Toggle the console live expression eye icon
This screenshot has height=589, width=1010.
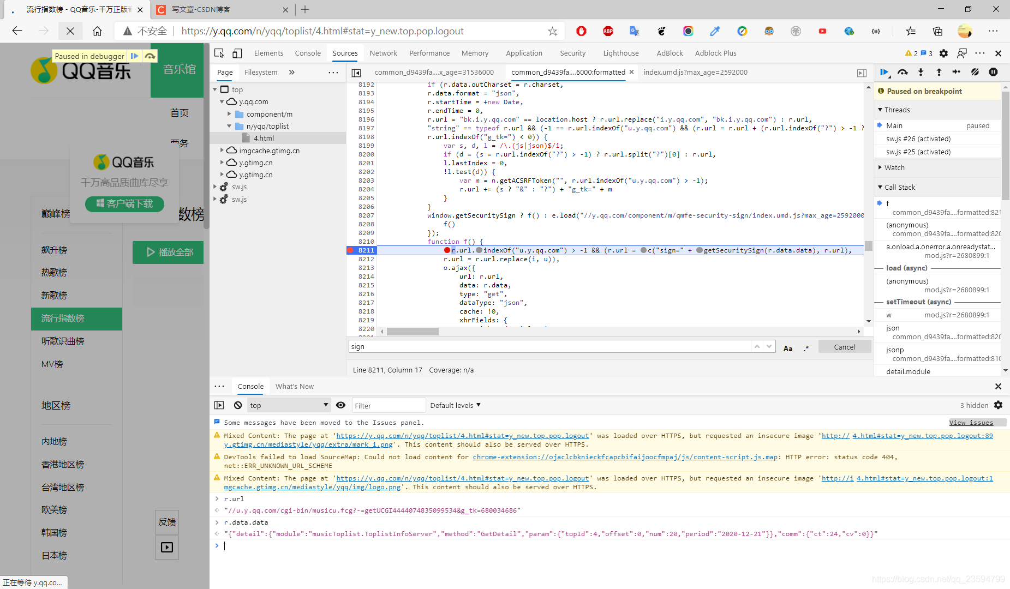pos(340,405)
